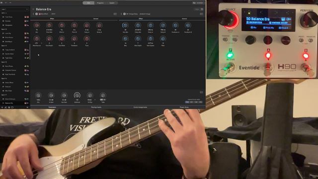The image size is (318, 179).
Task: Click the plus icon under program list
Action: click(x=2, y=107)
